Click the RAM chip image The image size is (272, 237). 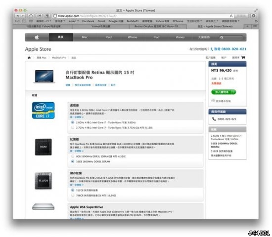(44, 147)
